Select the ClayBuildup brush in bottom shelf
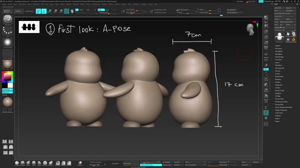The width and height of the screenshot is (300, 168). click(x=17, y=163)
